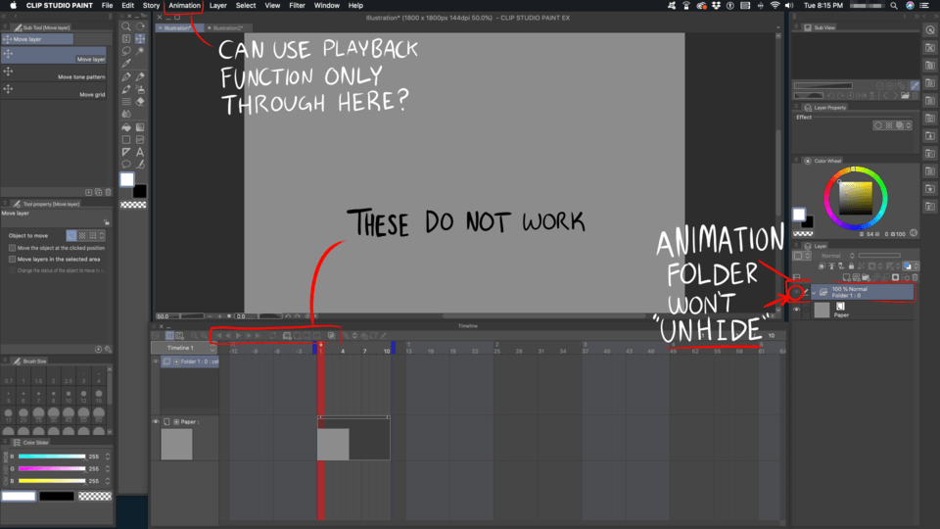Select the Balloon tool
The image size is (940, 529).
click(x=126, y=165)
